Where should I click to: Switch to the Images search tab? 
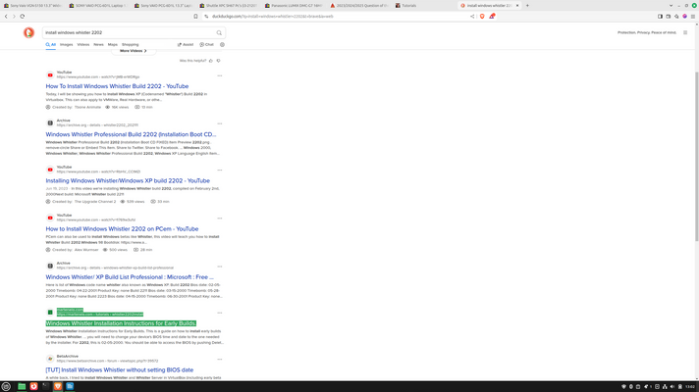(67, 44)
